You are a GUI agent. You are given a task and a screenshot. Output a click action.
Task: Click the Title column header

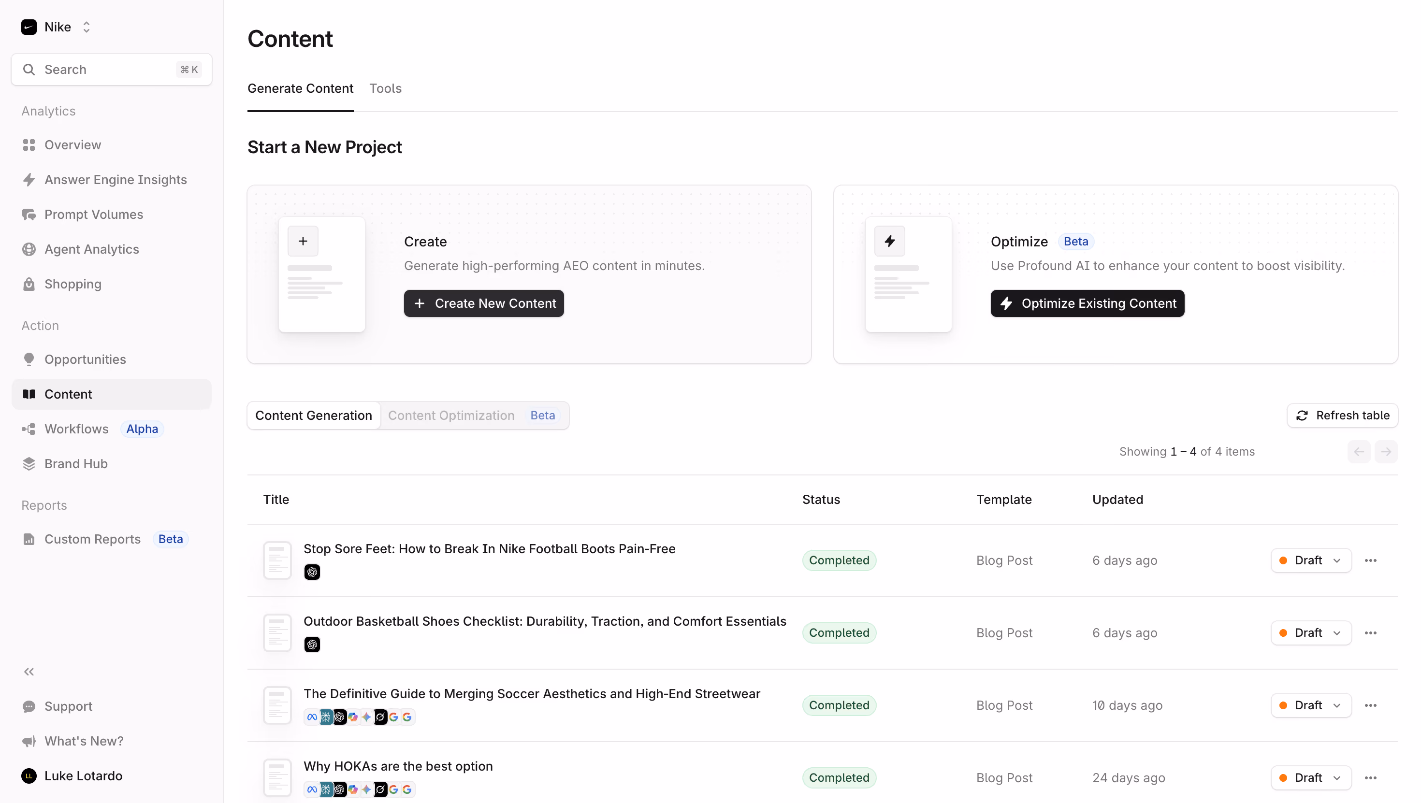pos(276,499)
